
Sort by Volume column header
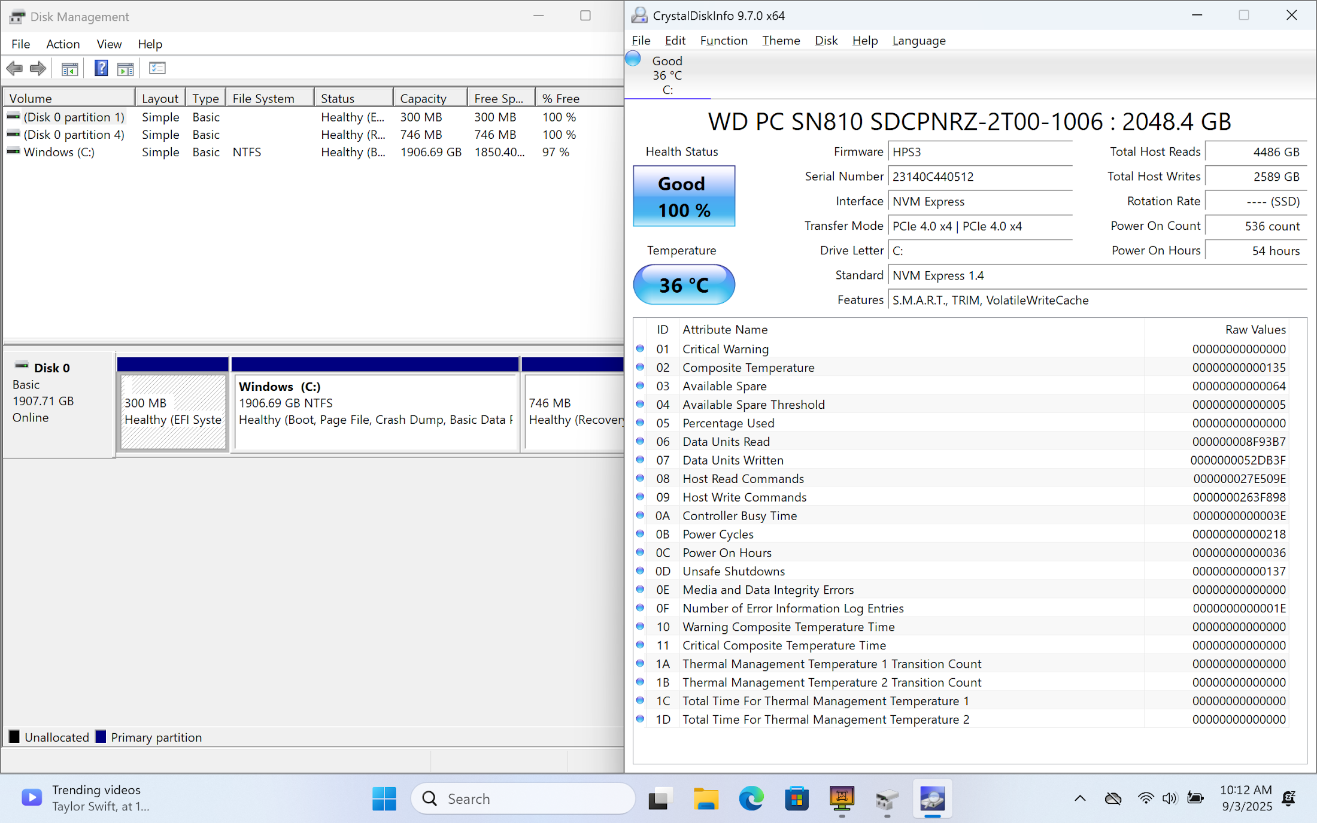(x=69, y=98)
